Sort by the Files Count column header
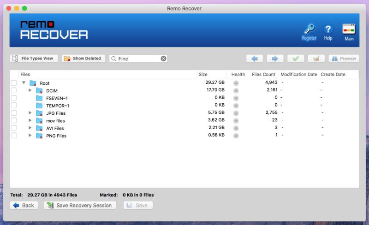The height and width of the screenshot is (225, 369). tap(264, 74)
